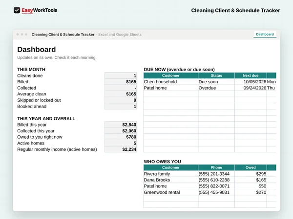Click the DUE NOW section heading

point(179,70)
